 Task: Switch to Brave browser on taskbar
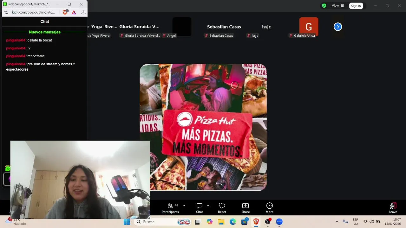[256, 222]
